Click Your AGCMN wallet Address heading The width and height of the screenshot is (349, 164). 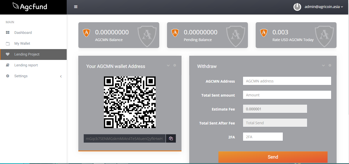(x=116, y=66)
